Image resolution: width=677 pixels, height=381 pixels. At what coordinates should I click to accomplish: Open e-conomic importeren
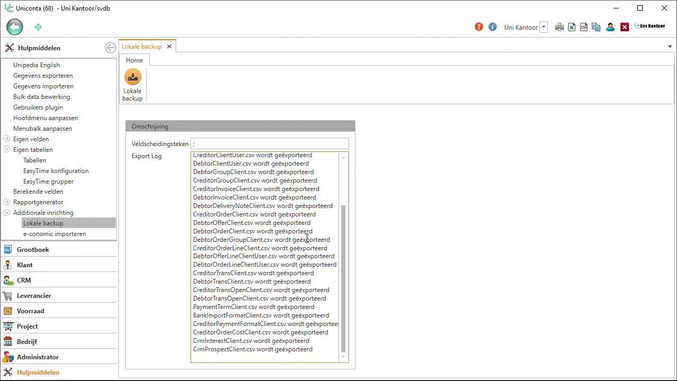(x=54, y=234)
